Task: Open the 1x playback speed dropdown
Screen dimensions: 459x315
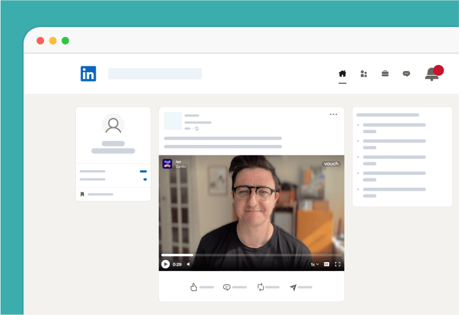Action: click(314, 265)
